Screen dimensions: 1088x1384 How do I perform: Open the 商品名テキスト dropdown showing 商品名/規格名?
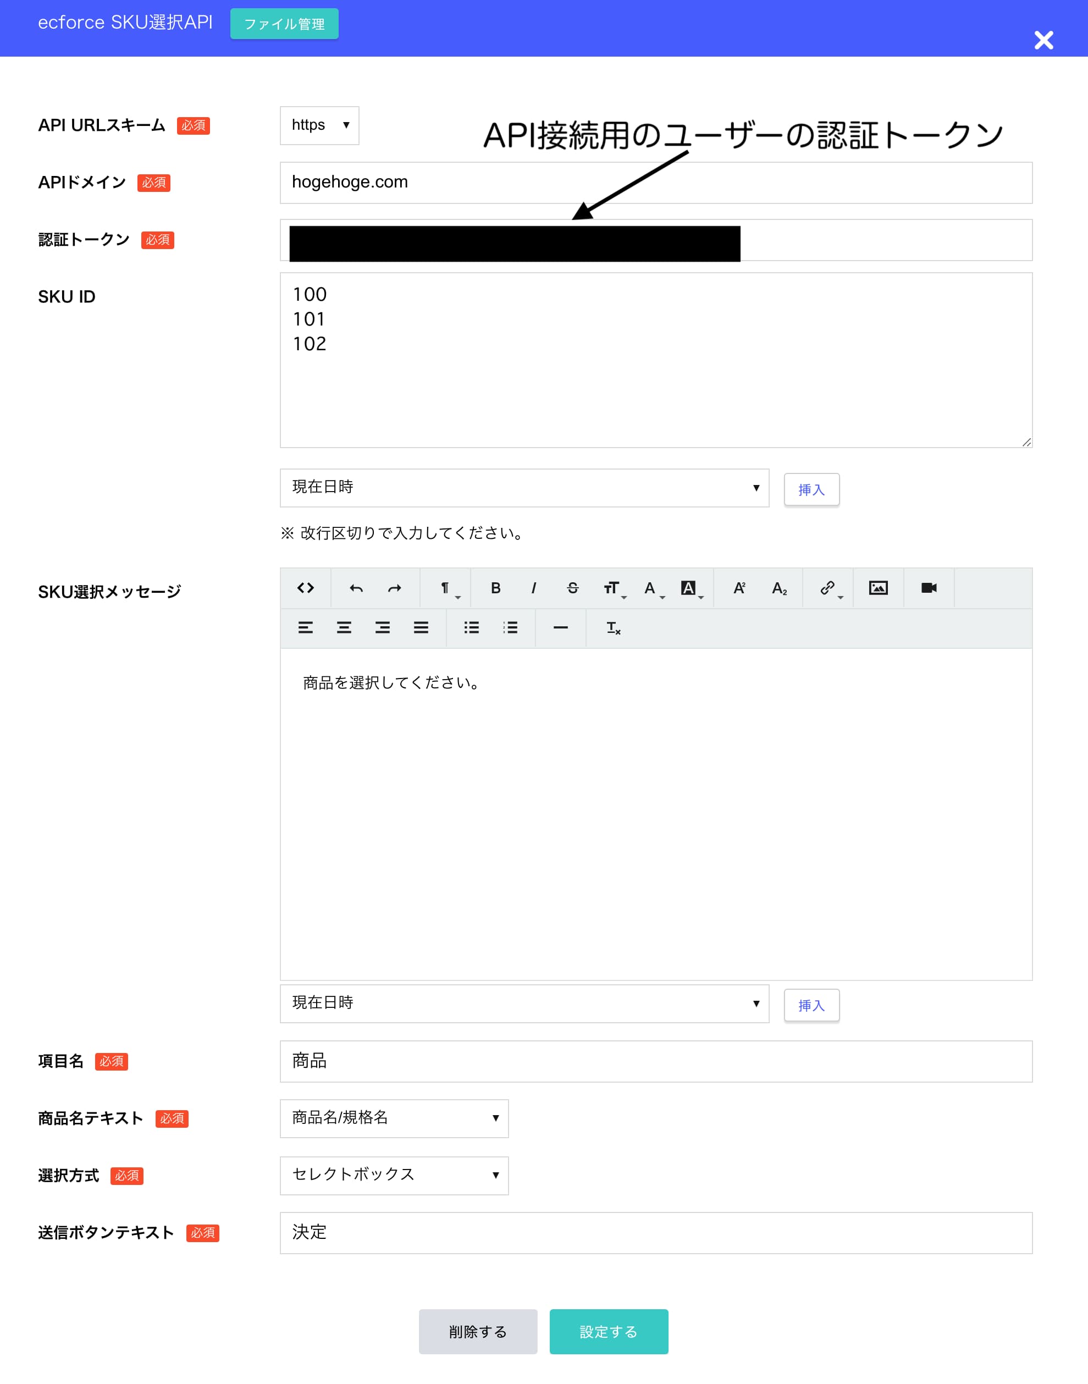(394, 1118)
